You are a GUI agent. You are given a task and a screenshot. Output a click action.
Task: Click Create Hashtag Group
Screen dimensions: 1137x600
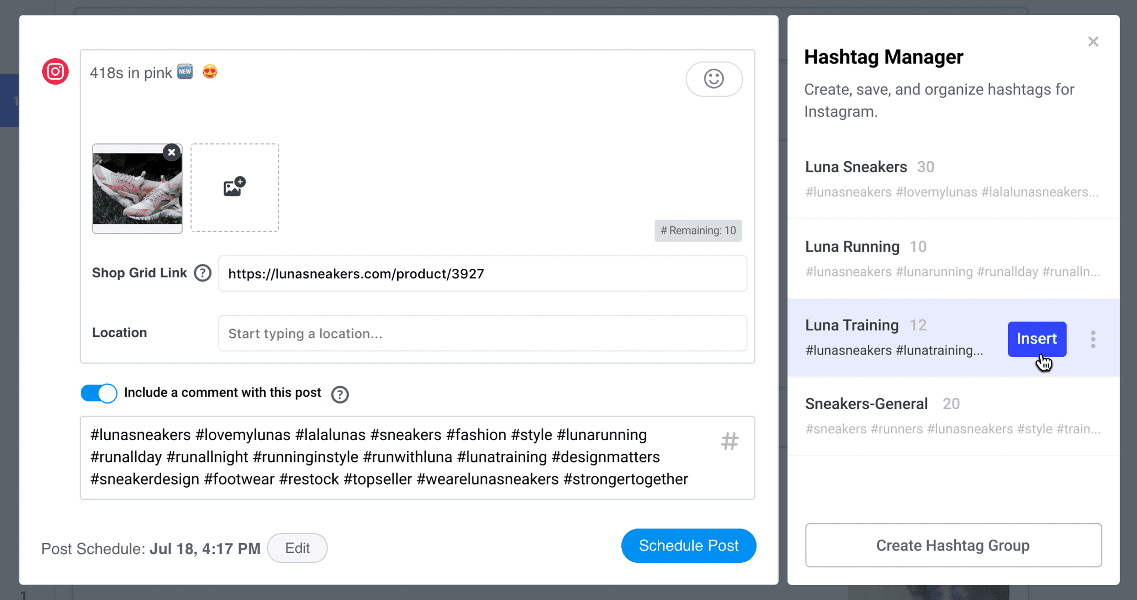(953, 546)
